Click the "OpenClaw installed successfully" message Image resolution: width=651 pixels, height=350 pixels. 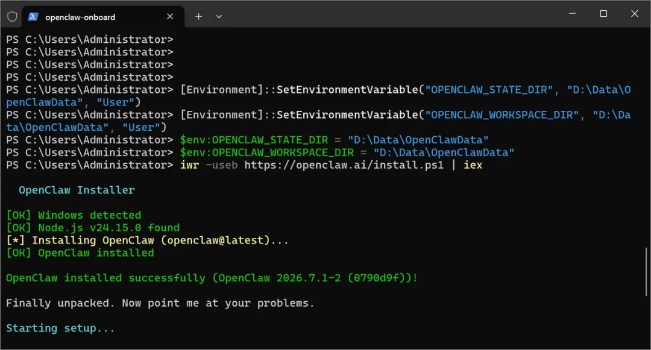(212, 278)
